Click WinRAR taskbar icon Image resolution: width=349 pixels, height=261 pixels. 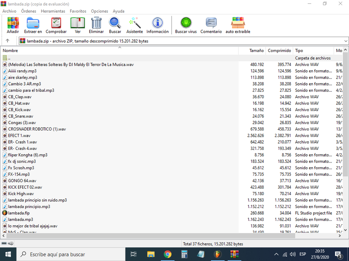234,254
